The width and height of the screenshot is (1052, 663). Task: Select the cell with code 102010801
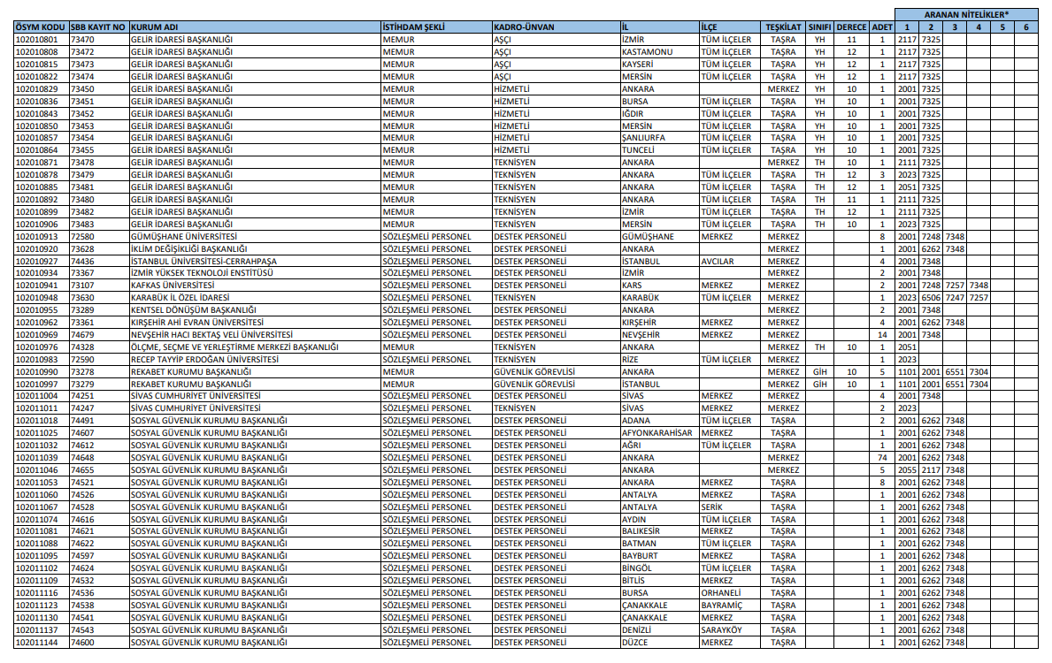[37, 40]
